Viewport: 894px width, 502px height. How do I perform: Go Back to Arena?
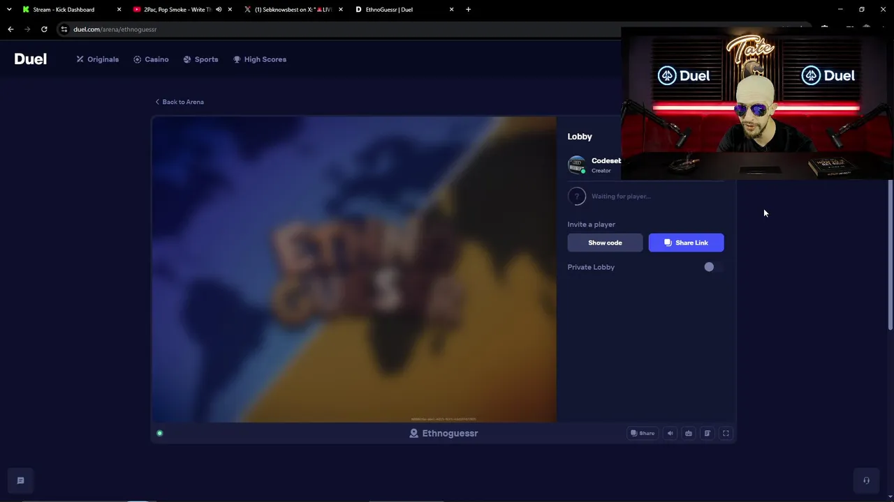point(179,102)
